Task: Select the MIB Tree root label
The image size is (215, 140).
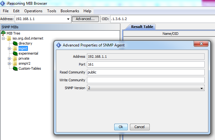Action: coord(13,33)
